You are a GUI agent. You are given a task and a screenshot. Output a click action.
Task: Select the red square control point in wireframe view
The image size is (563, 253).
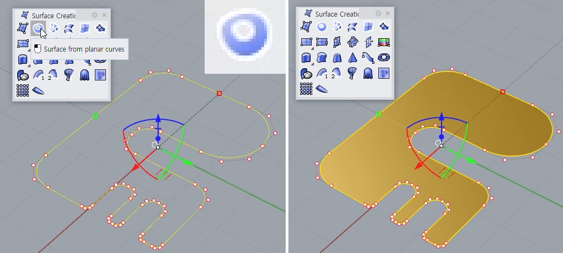pos(219,93)
